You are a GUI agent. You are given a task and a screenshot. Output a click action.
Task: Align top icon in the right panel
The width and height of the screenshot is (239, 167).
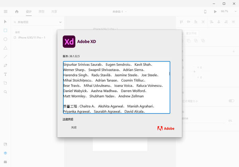[181, 22]
